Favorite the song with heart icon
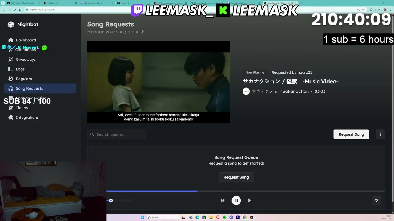 (x=376, y=200)
